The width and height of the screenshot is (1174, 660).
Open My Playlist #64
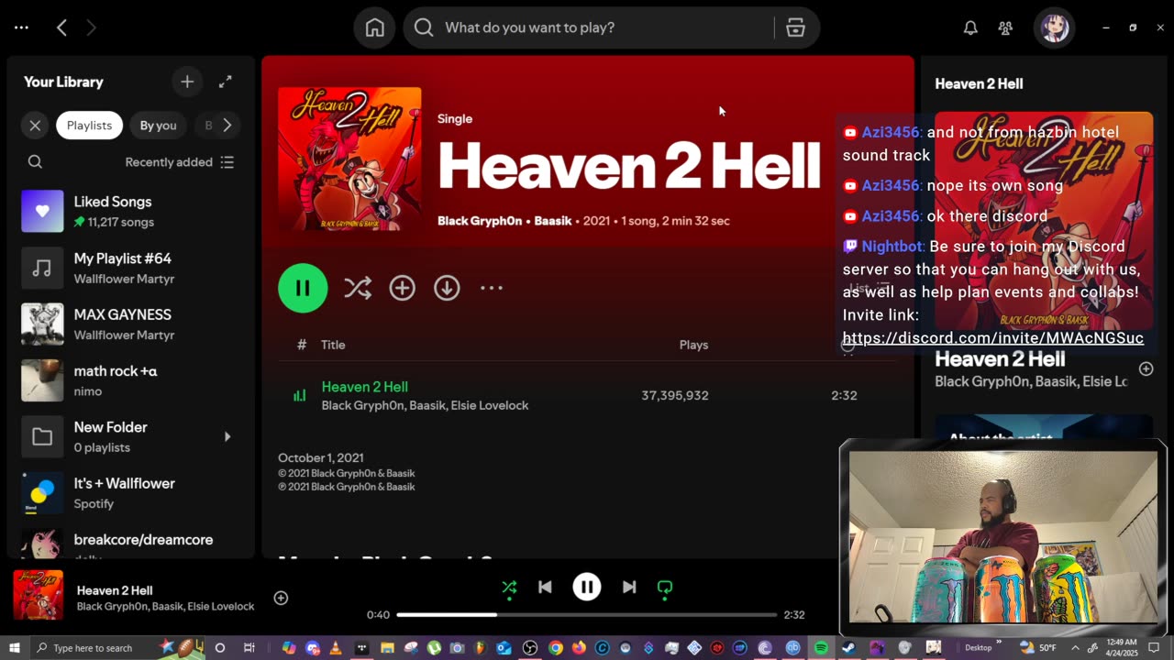pyautogui.click(x=130, y=268)
